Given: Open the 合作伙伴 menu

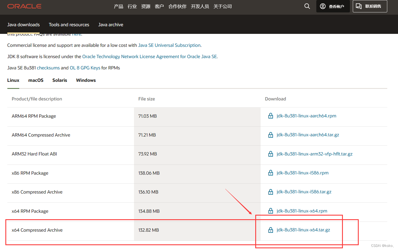Looking at the screenshot, I should pyautogui.click(x=177, y=6).
